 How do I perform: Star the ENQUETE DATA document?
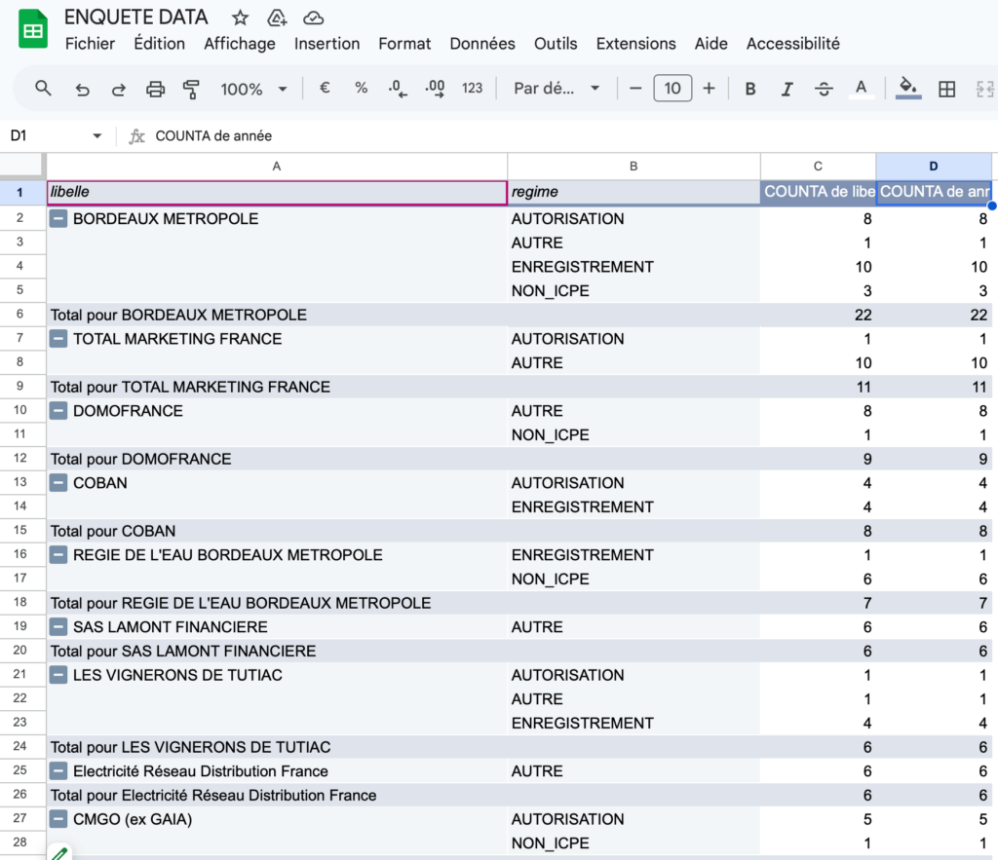241,18
